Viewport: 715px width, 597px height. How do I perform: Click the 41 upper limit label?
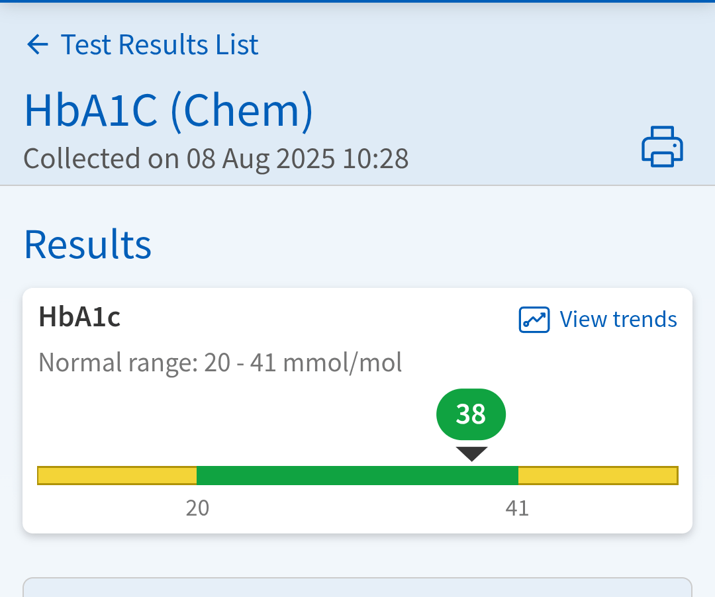pyautogui.click(x=517, y=508)
